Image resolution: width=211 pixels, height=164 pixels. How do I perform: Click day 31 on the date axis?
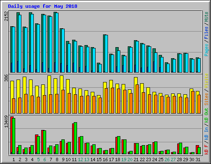click(x=198, y=159)
